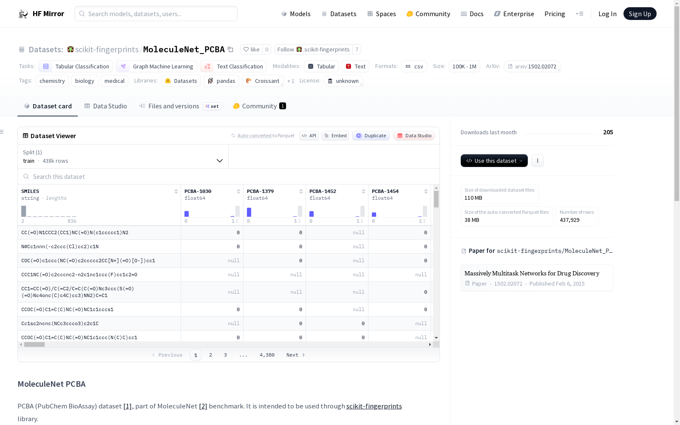The height and width of the screenshot is (425, 680).
Task: Click the like heart button
Action: [251, 49]
